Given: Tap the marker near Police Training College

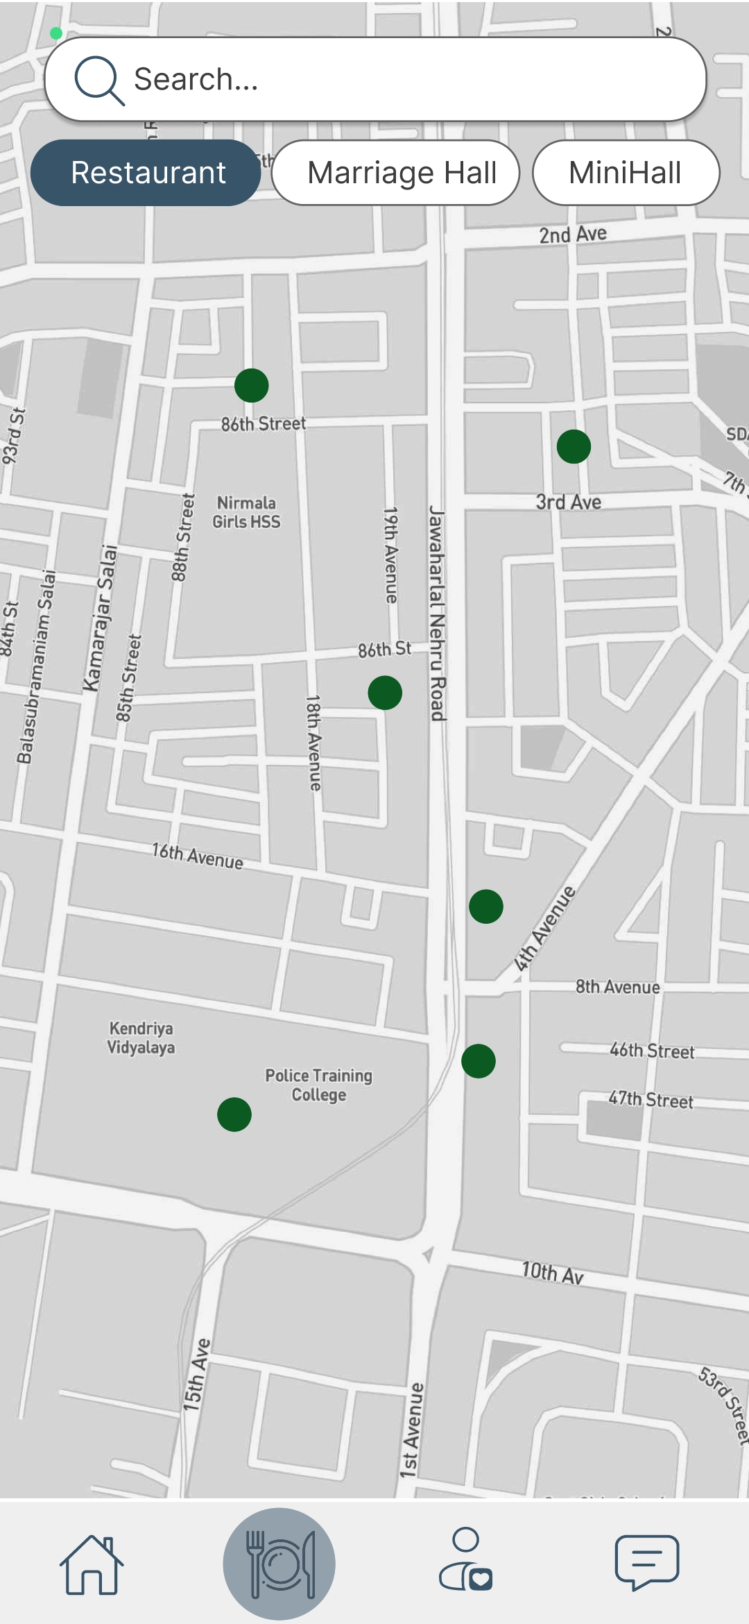Looking at the screenshot, I should click(234, 1115).
